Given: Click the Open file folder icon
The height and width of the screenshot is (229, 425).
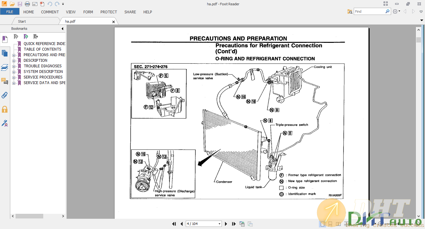Looking at the screenshot, I should click(x=12, y=4).
